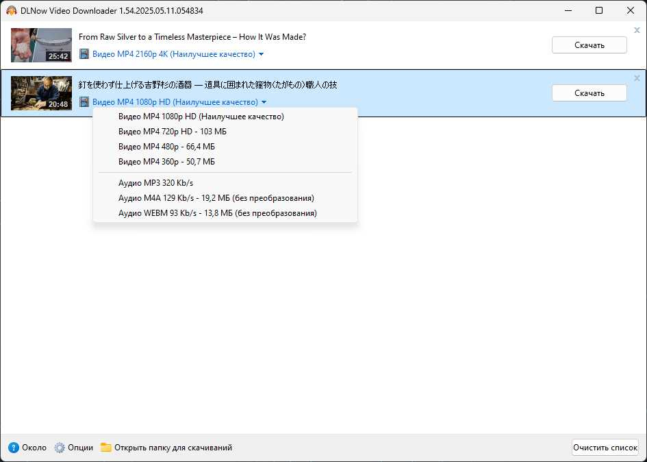Choose Видео MP4 720p HD - 103 МБ
Image resolution: width=647 pixels, height=462 pixels.
[225, 132]
